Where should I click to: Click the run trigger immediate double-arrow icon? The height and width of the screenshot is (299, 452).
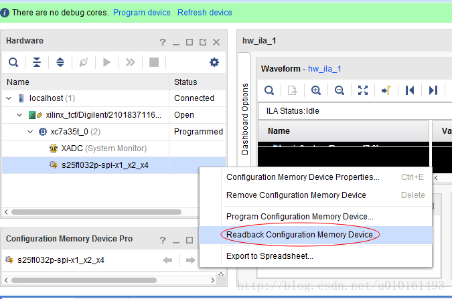coord(131,62)
